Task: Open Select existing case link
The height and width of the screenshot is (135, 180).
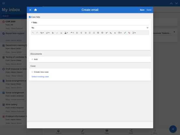Action: click(40, 77)
